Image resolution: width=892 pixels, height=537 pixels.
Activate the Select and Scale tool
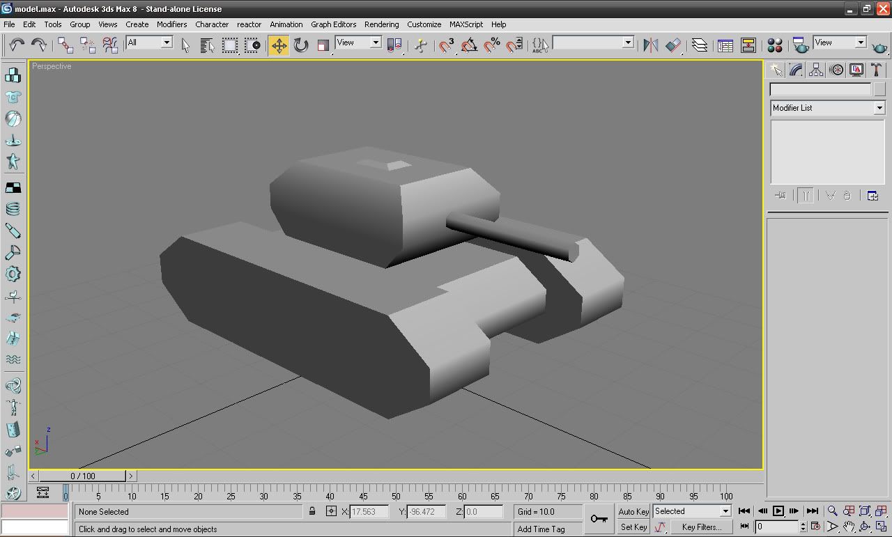pos(323,45)
